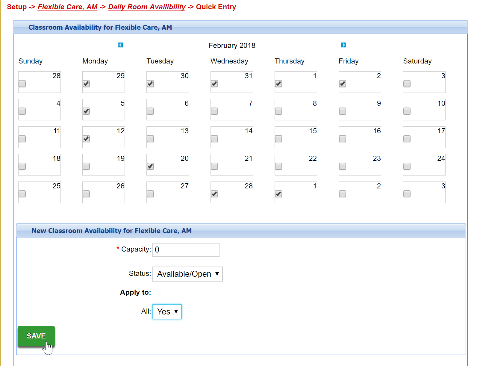This screenshot has height=366, width=480.
Task: Open the Daily Room Availibility breadcrumb link
Action: pos(147,7)
